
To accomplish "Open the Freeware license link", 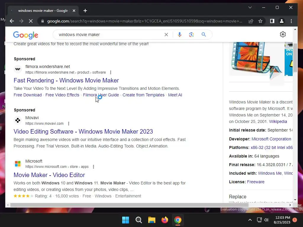I will click(255, 182).
